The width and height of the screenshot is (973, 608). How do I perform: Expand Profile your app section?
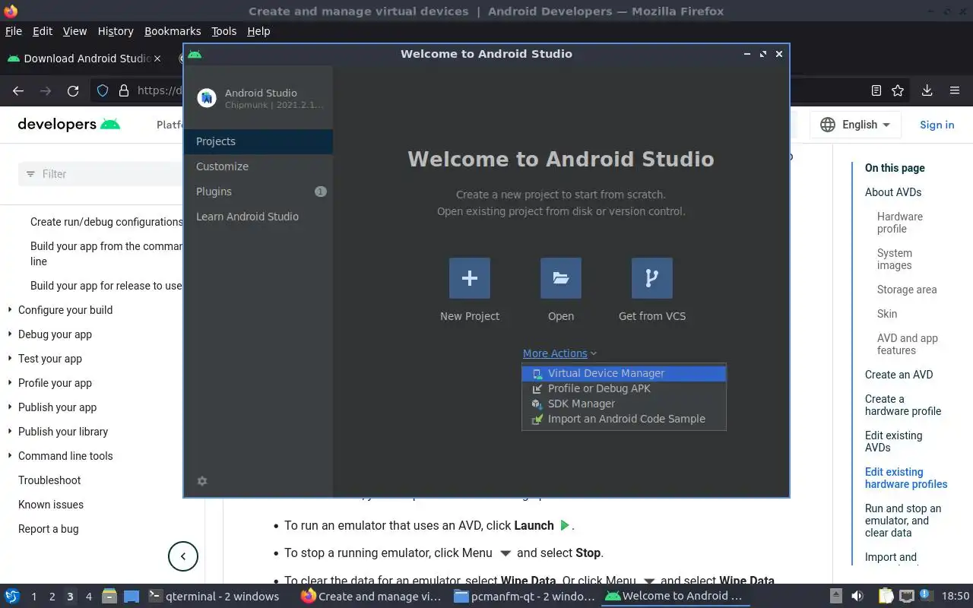[55, 383]
